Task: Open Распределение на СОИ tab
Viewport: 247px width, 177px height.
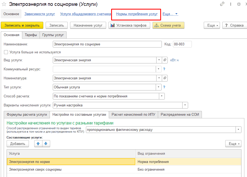Action: pos(180,115)
